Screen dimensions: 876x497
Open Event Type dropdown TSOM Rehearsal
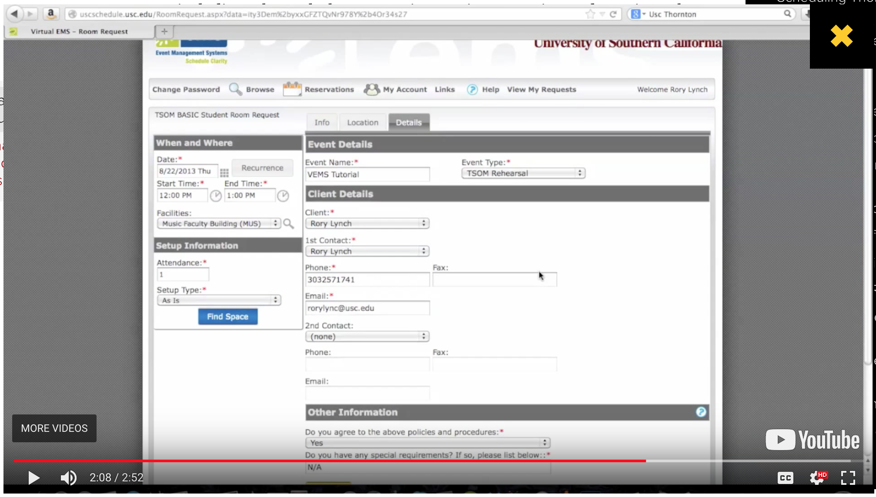point(523,173)
